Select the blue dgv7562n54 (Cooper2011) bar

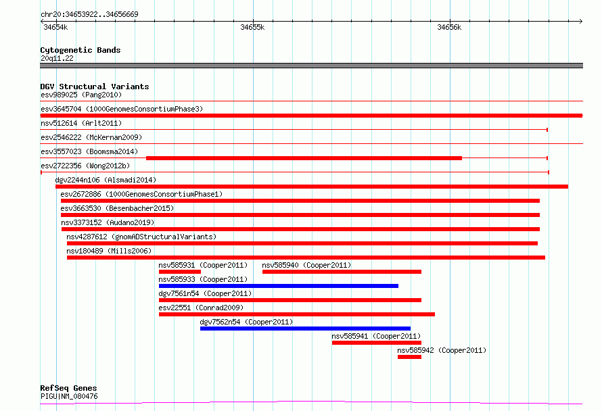305,329
